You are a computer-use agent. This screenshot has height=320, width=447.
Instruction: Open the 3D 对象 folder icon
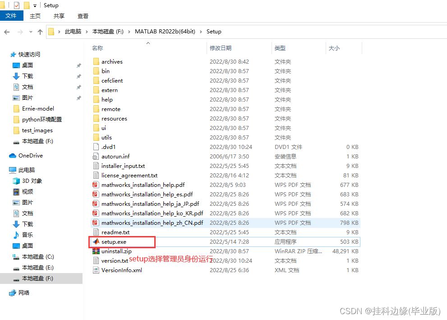click(x=16, y=181)
